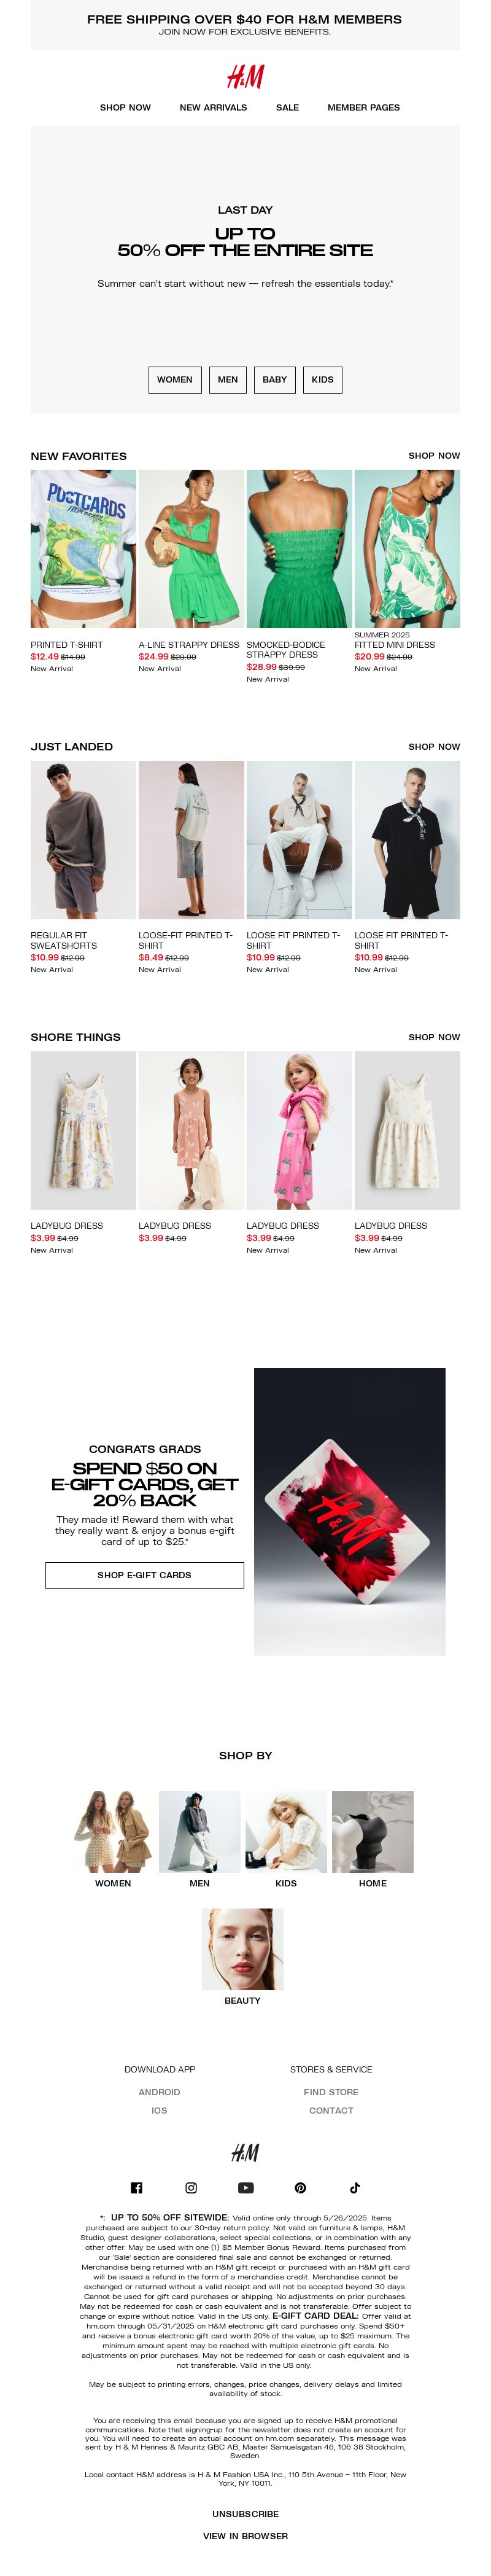
Task: Open the YouTube social icon
Action: [246, 2187]
